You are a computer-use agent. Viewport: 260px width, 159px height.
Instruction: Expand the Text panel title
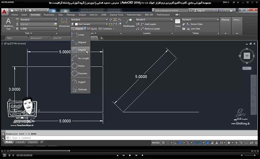pyautogui.click(x=28, y=33)
